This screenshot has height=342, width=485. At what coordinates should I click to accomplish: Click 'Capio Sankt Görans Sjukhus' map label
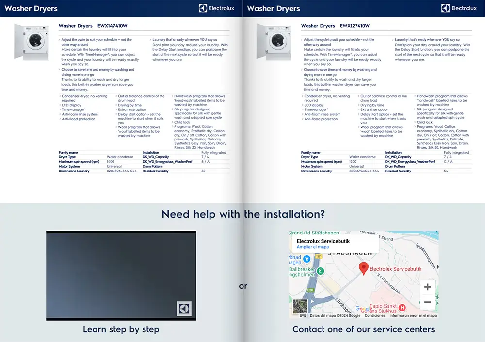(x=379, y=308)
